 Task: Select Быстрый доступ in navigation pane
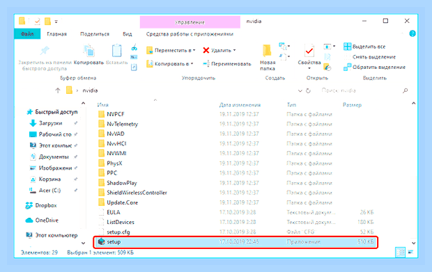52,112
